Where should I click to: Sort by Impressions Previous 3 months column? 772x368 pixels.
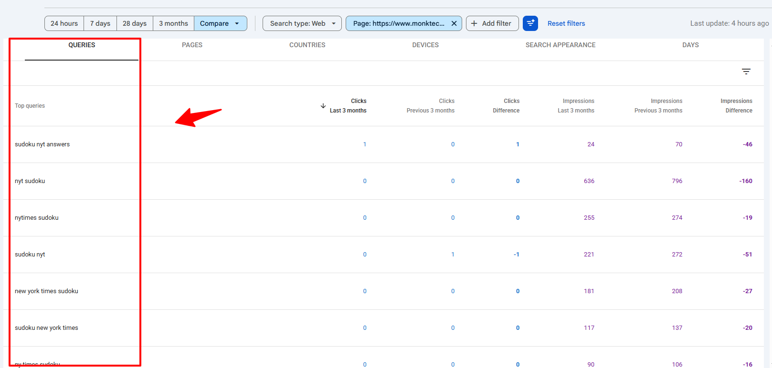658,106
